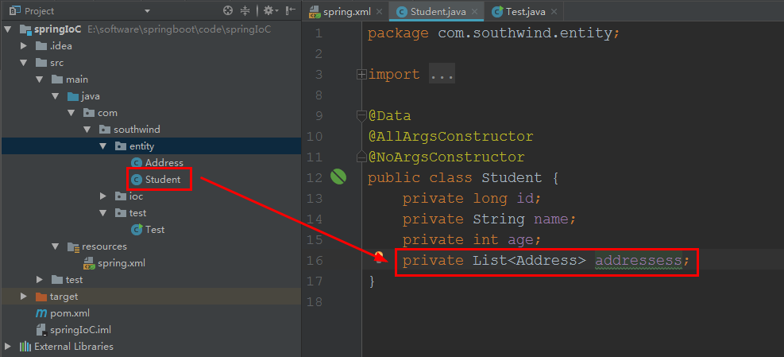Hide the Project tool window
Screen dimensions: 784x357
point(290,10)
